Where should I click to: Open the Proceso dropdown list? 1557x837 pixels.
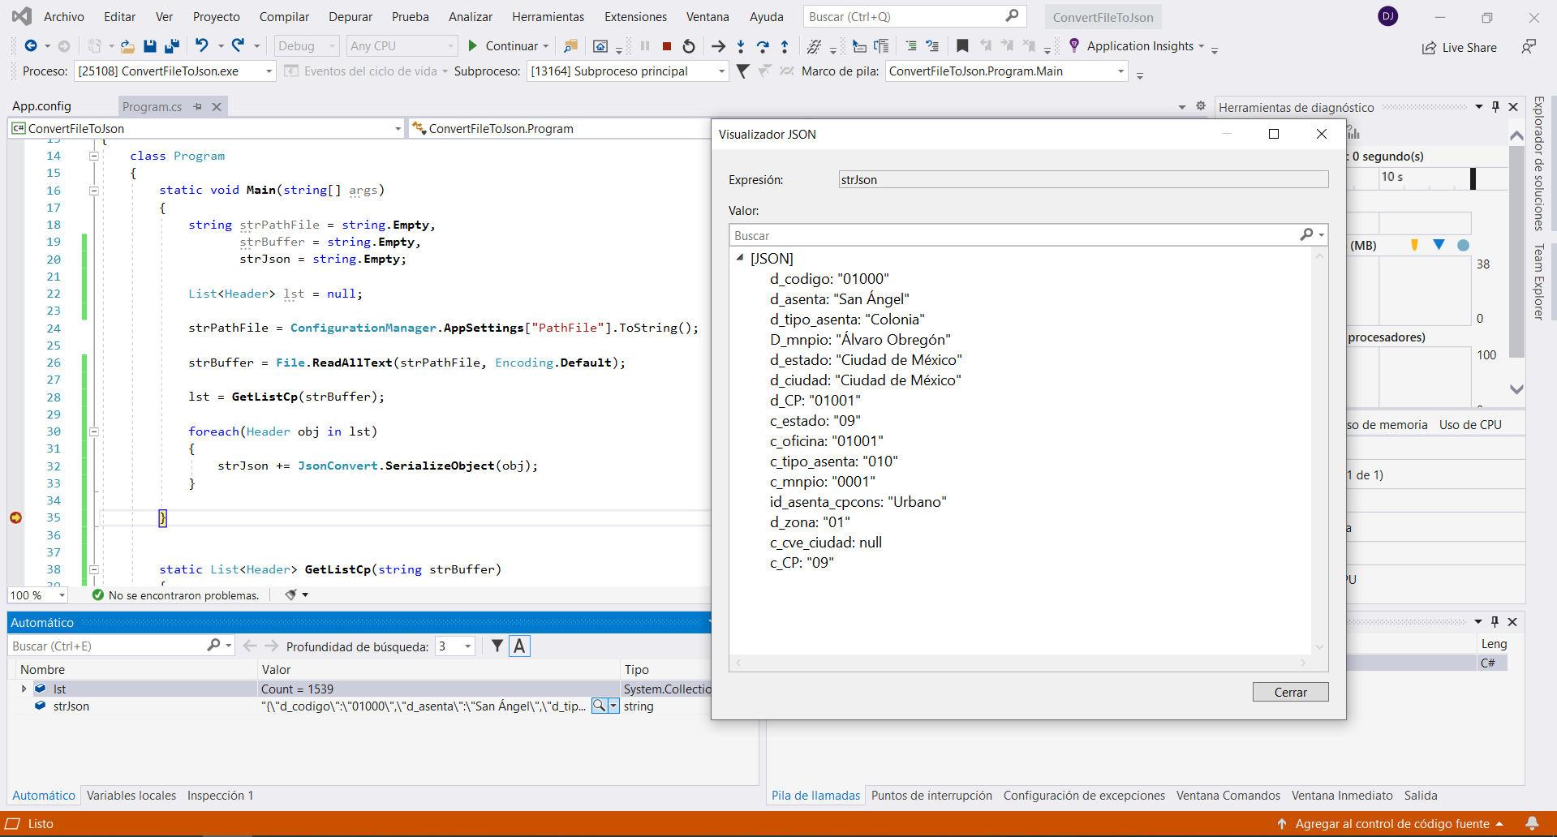(x=269, y=71)
